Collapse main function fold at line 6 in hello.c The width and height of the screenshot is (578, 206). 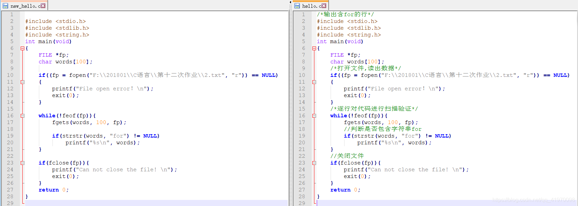coord(314,48)
